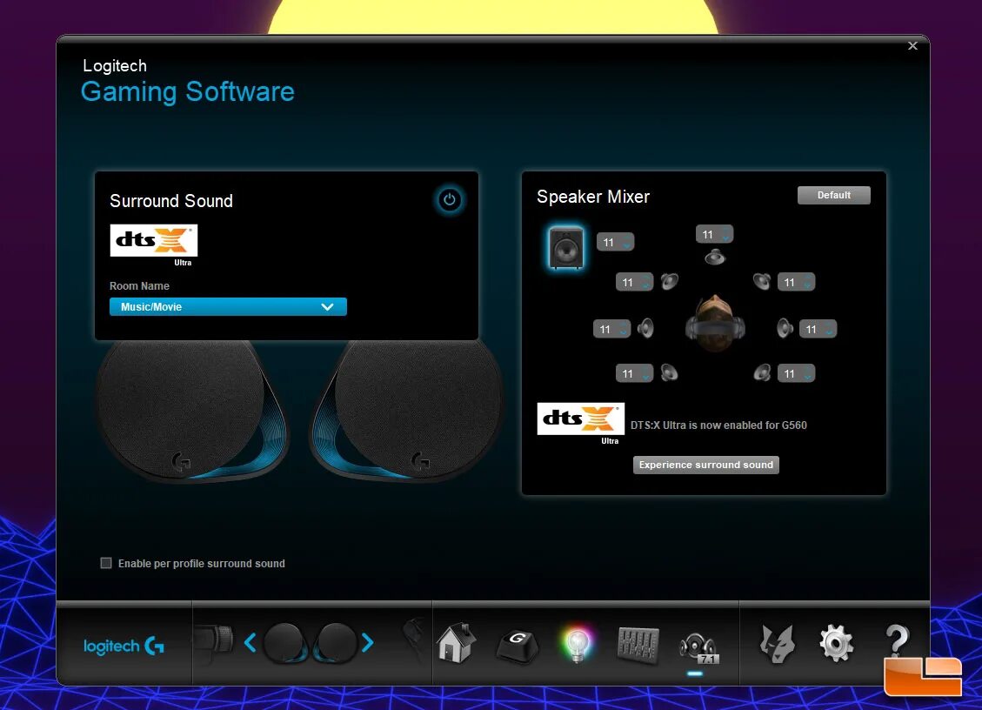Adjust side right speaker level box
Viewport: 982px width, 710px height.
pos(818,329)
